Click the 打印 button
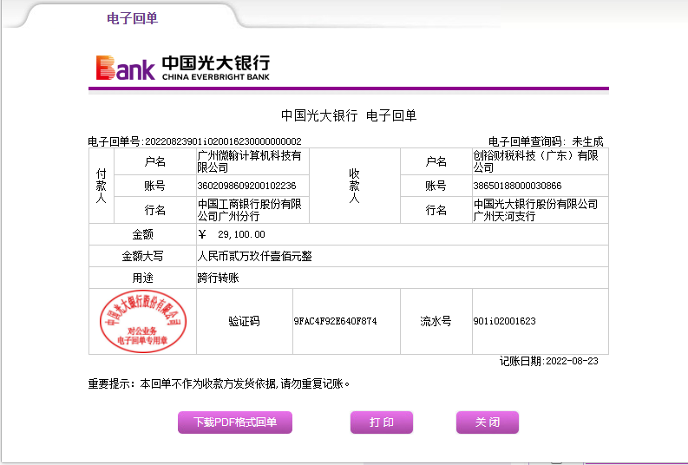688x465 pixels. [x=381, y=422]
